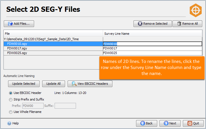206x129 pixels.
Task: Click the Add Files folder icon
Action: pyautogui.click(x=10, y=24)
